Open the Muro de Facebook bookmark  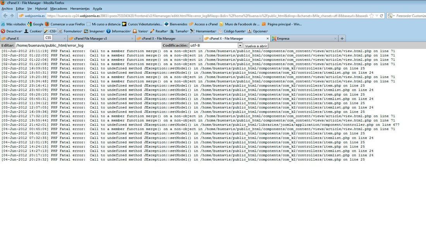(x=239, y=24)
